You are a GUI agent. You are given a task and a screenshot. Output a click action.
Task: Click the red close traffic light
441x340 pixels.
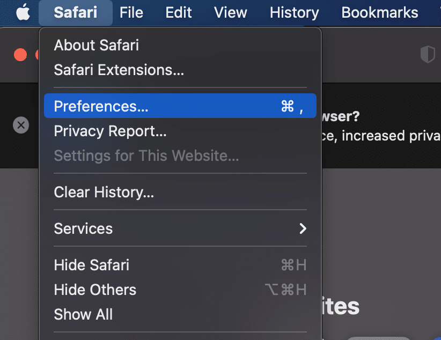coord(20,54)
